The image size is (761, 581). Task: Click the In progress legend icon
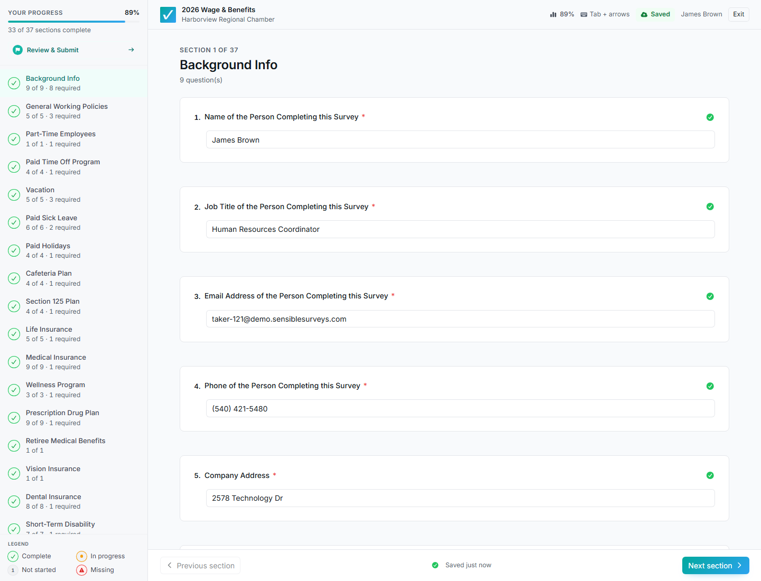click(81, 556)
